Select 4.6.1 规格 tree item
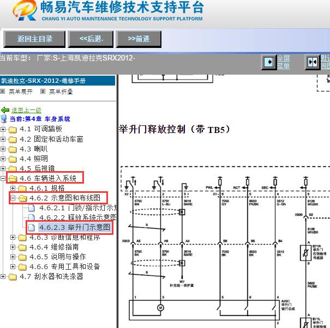The width and height of the screenshot is (330, 328). click(47, 188)
